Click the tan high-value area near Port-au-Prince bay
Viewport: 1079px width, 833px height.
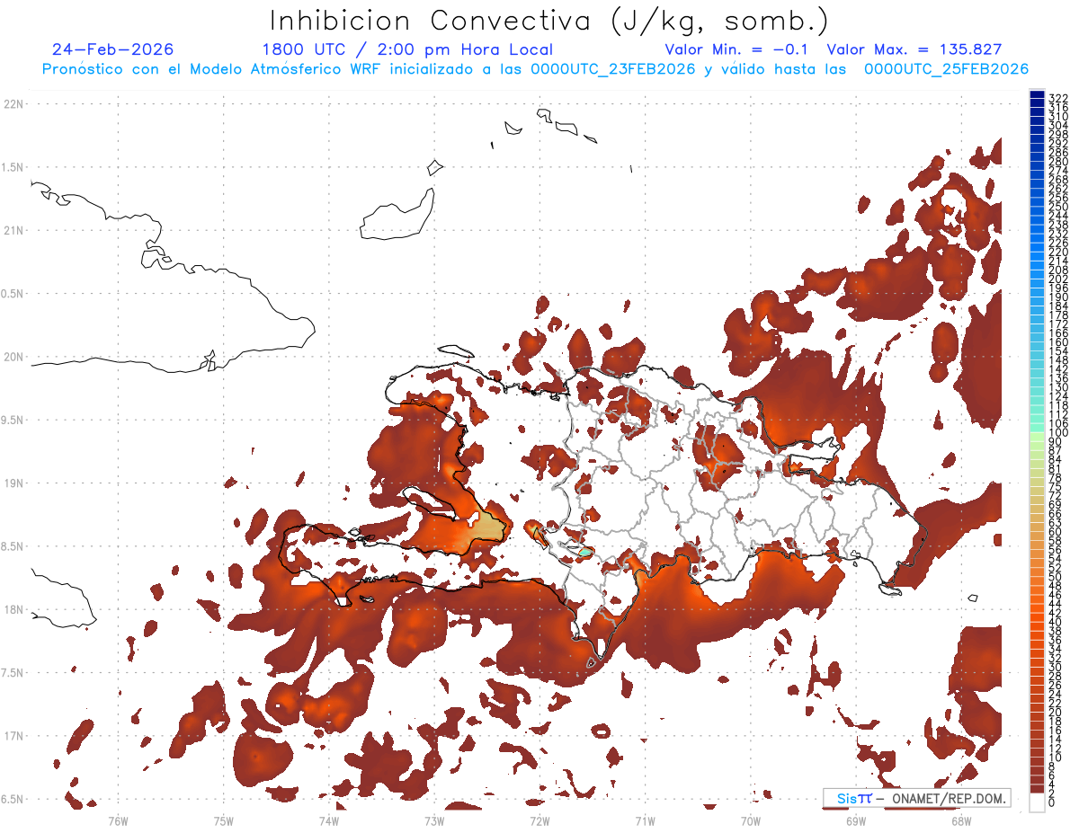point(487,526)
